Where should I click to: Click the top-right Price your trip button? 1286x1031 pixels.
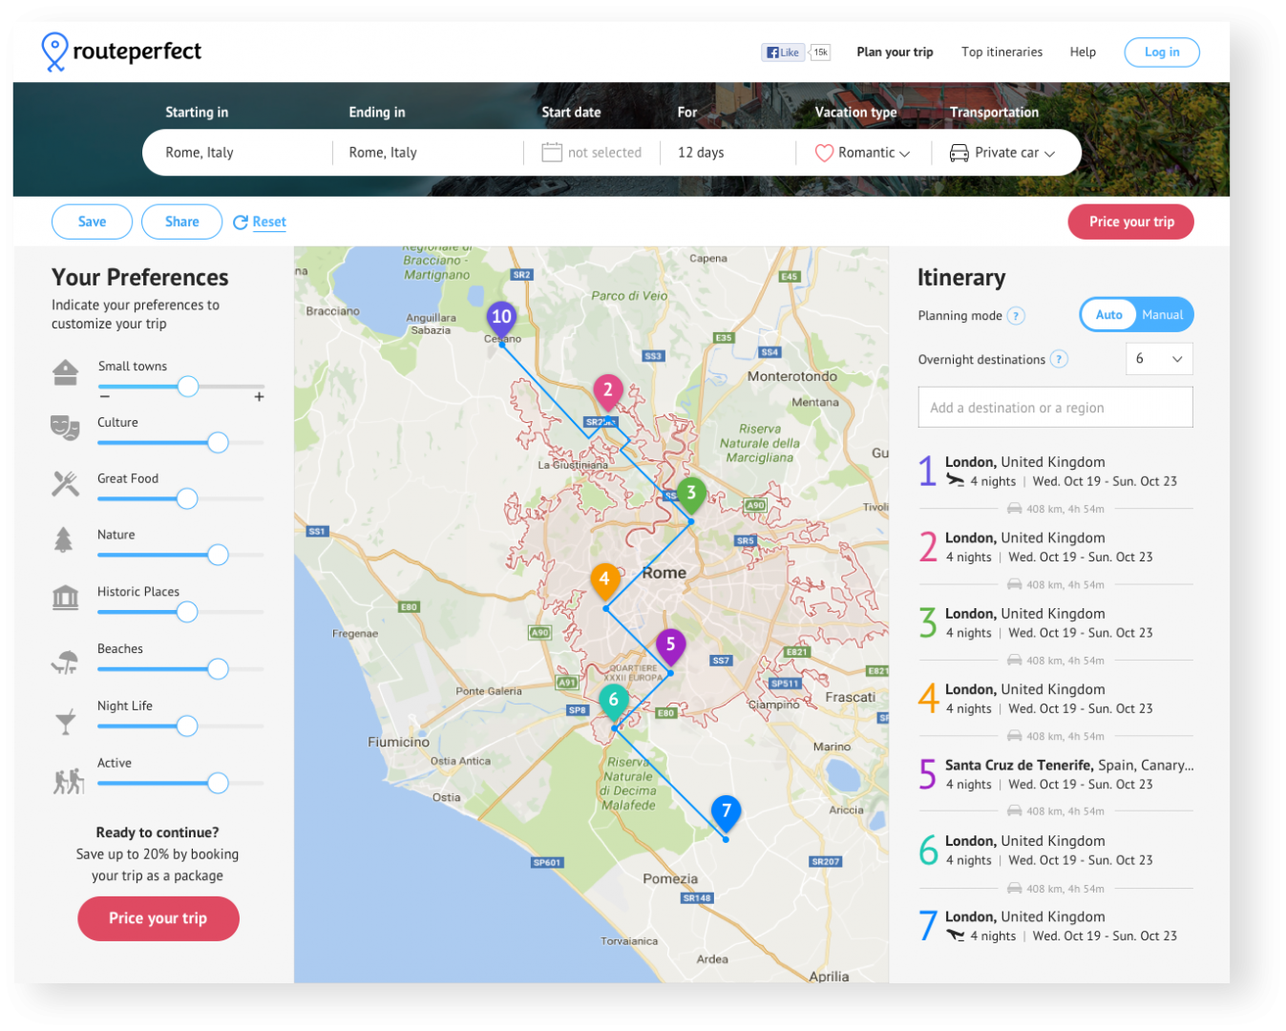1130,221
